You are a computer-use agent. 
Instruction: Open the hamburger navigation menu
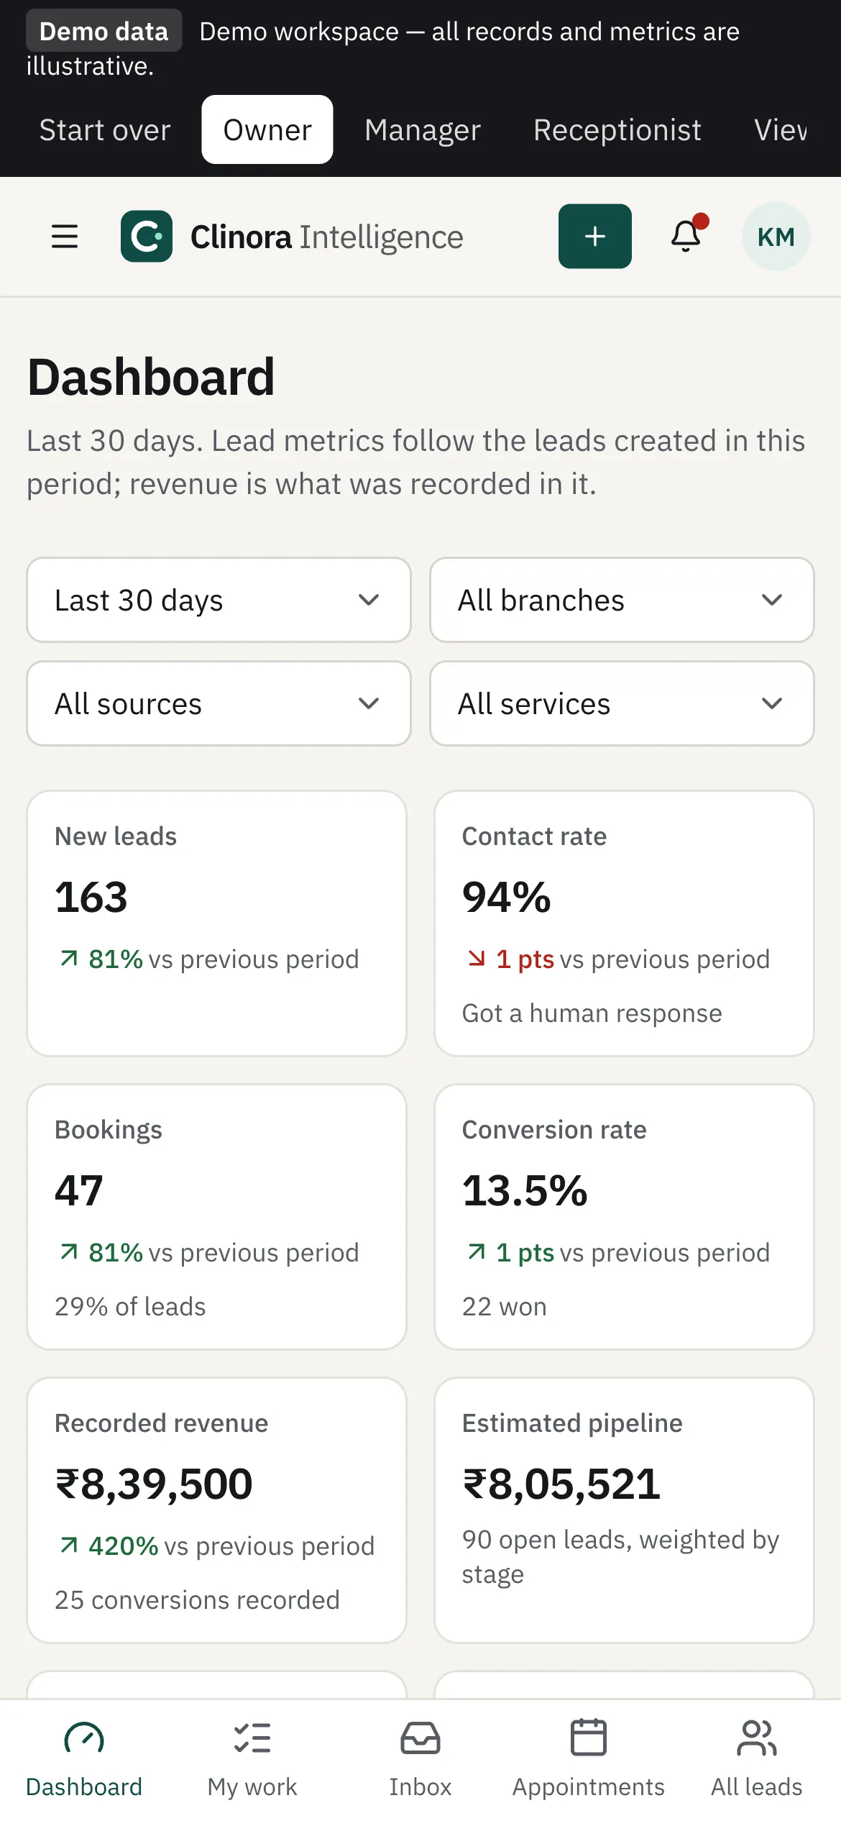pos(65,237)
